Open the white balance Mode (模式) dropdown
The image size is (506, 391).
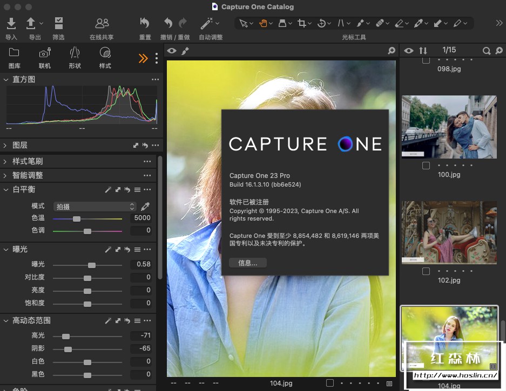pyautogui.click(x=95, y=207)
